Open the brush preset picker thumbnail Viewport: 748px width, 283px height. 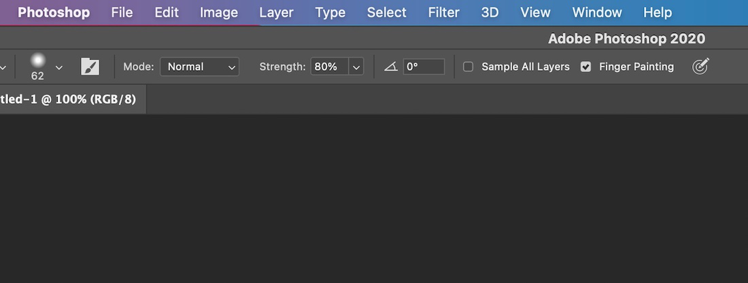tap(37, 67)
